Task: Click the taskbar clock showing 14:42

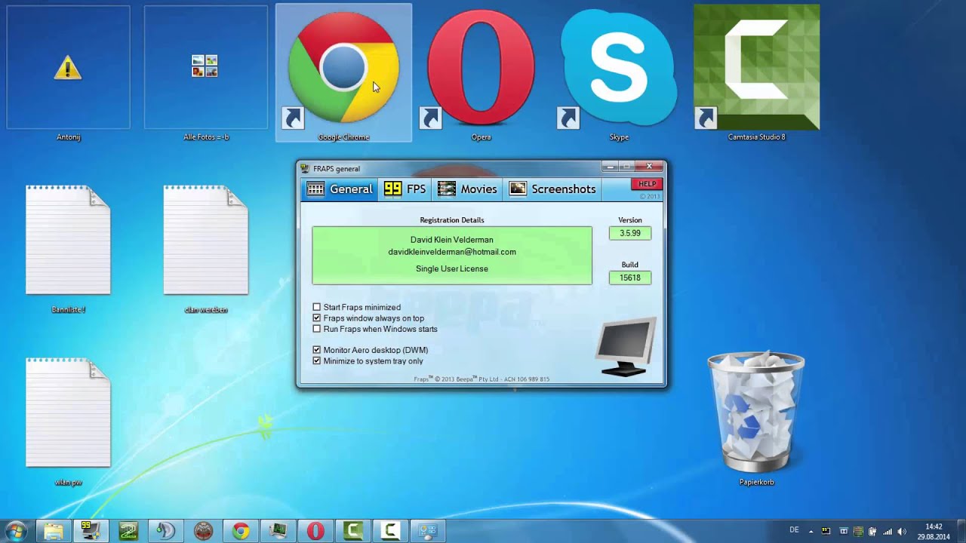Action: (934, 531)
